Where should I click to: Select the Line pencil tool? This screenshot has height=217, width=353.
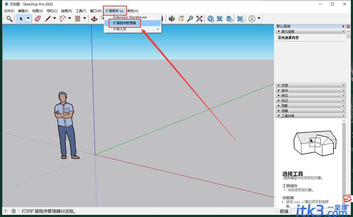(x=48, y=19)
